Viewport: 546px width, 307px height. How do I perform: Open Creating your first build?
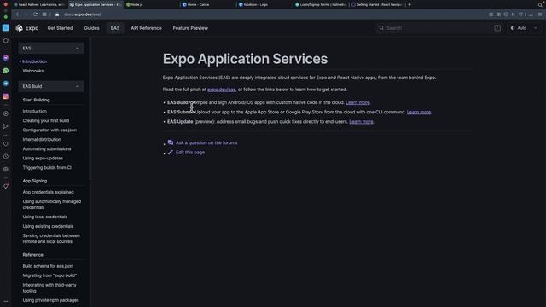pos(46,121)
